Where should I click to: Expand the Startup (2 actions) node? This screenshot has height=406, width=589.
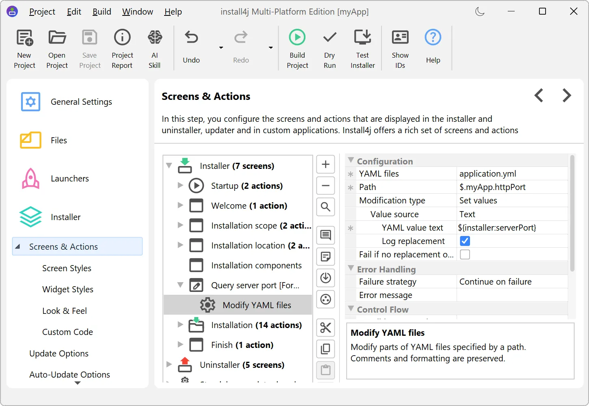pyautogui.click(x=180, y=185)
